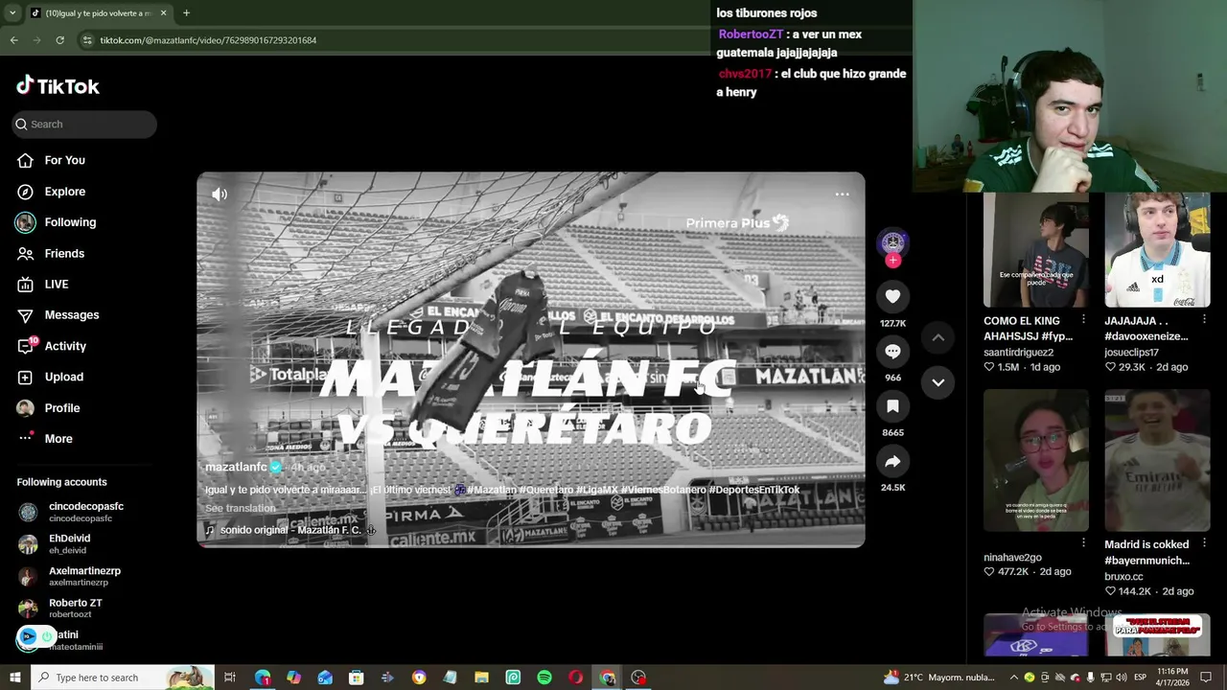
Task: Show hidden system tray icons
Action: point(1014,678)
